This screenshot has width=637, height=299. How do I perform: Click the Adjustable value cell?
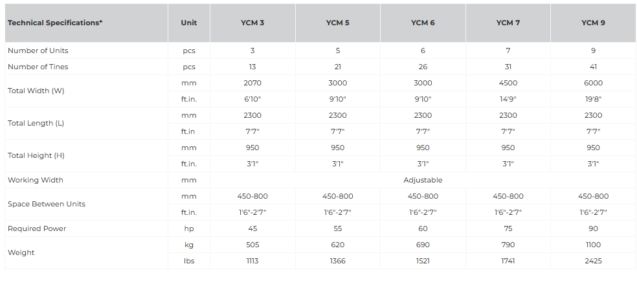(x=423, y=180)
